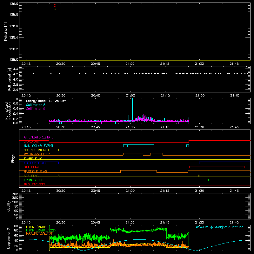Click '20:30' time label below the modulation plot
The height and width of the screenshot is (254, 254).
pyautogui.click(x=61, y=127)
